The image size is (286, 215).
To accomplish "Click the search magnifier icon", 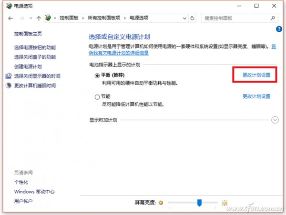I will tap(273, 18).
